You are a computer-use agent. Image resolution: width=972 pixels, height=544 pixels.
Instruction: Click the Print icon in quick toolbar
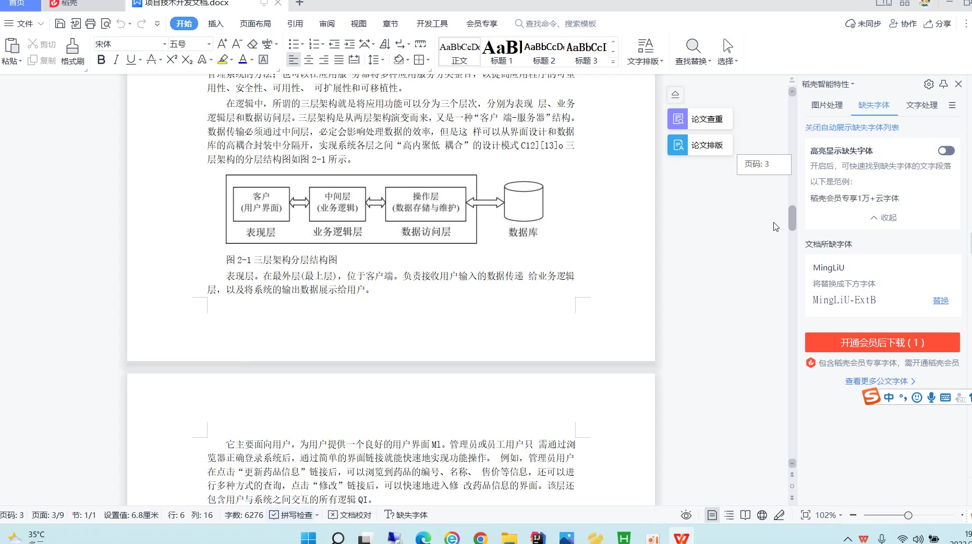point(90,23)
